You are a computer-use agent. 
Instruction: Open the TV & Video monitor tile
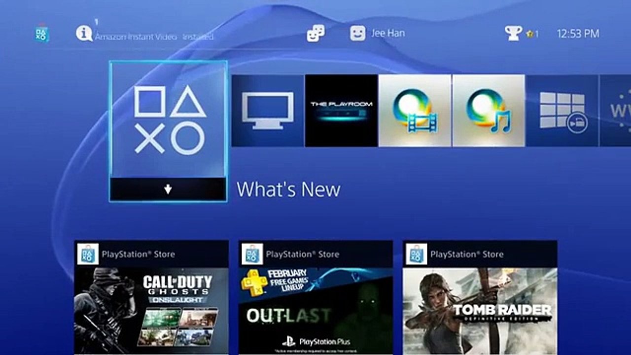(x=268, y=110)
